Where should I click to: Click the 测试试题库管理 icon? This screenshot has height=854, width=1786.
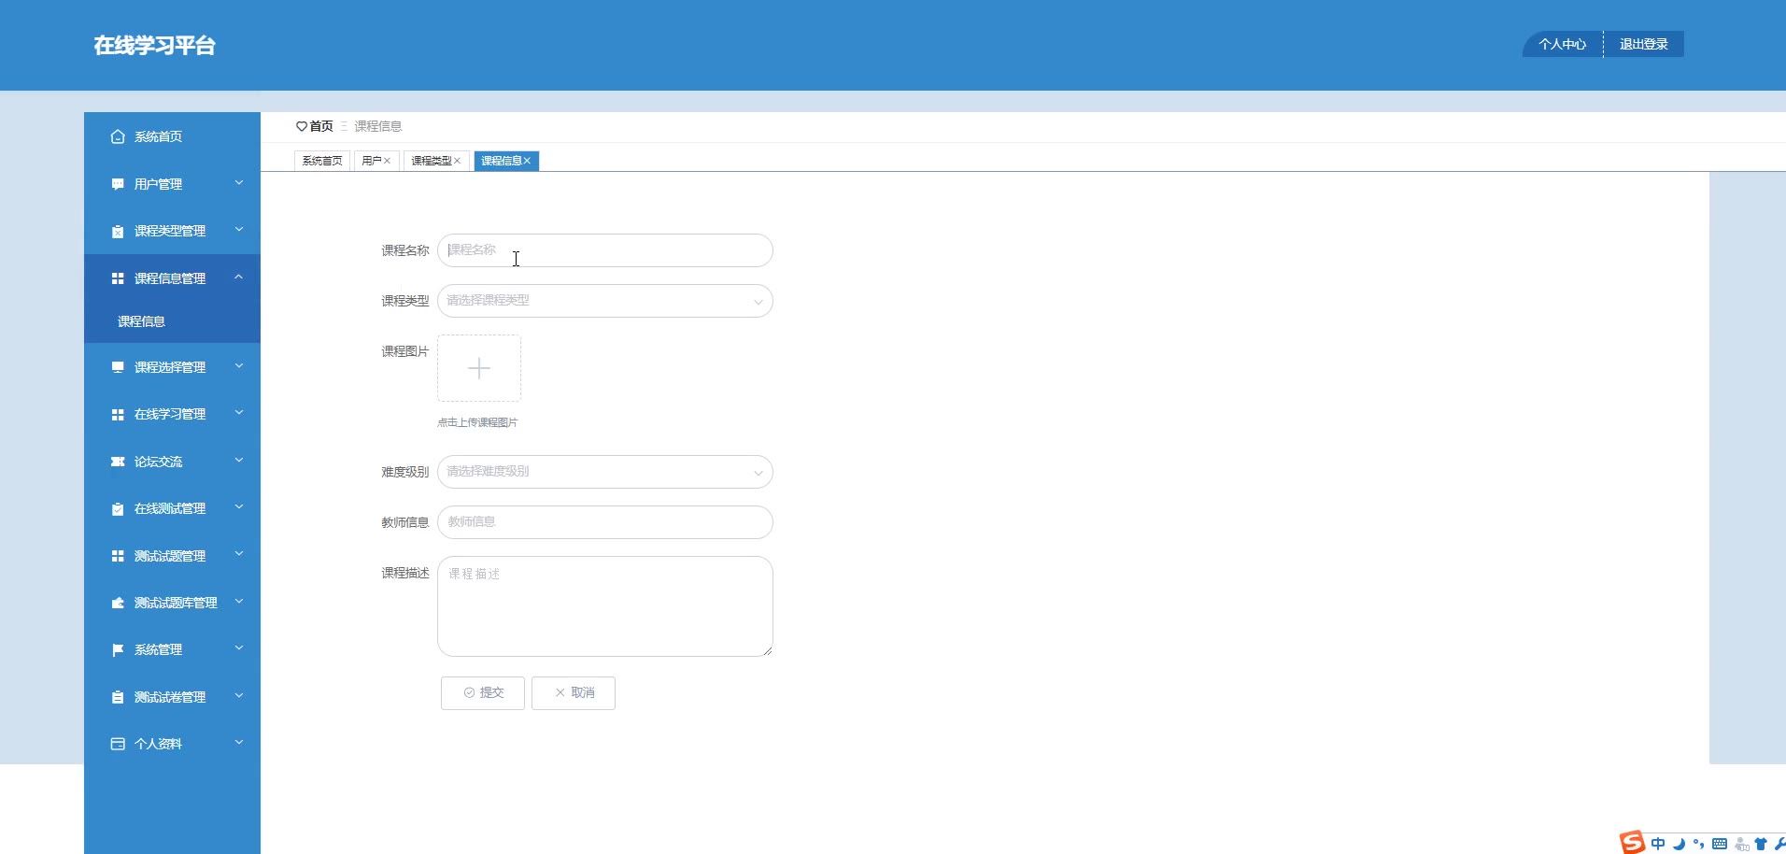118,603
